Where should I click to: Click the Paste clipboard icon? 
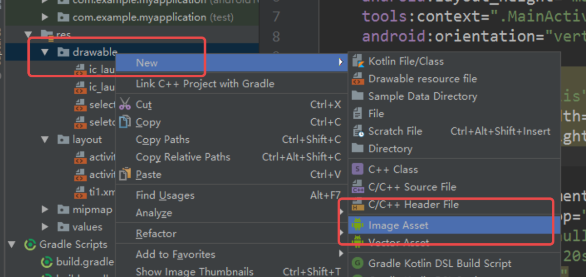point(125,174)
